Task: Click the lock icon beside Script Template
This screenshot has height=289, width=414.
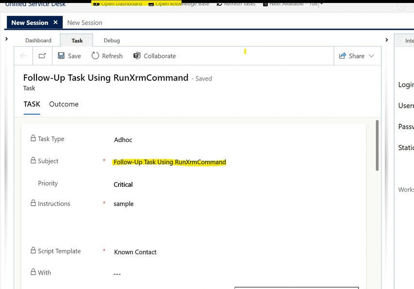Action: (33, 250)
